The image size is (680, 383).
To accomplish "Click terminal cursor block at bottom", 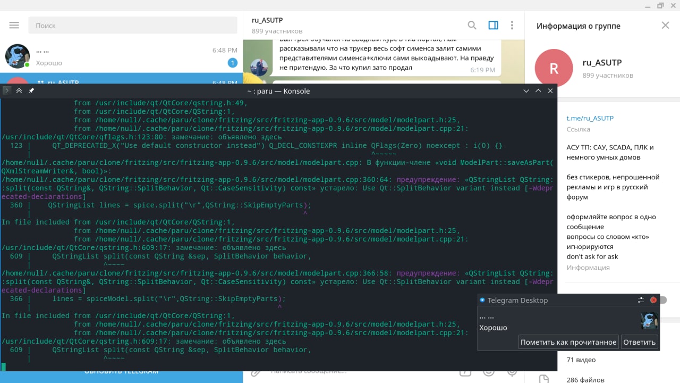I will (x=4, y=367).
